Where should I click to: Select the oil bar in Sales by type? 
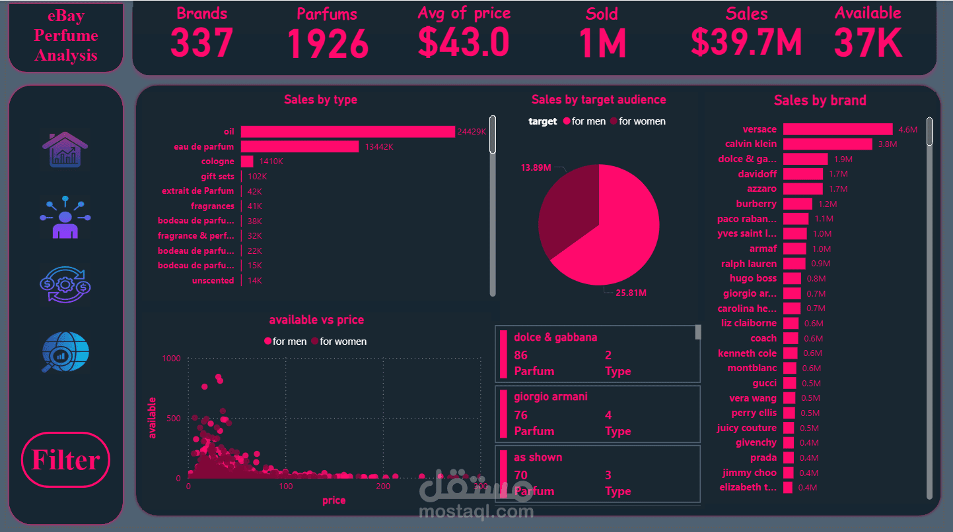point(348,131)
